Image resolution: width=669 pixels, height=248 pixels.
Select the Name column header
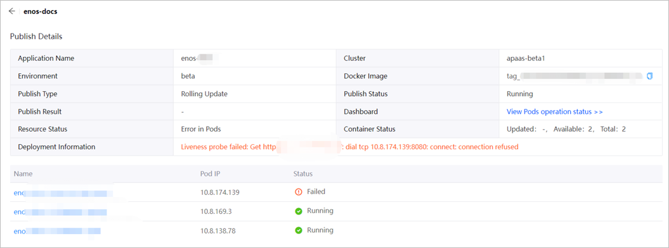[x=23, y=174]
